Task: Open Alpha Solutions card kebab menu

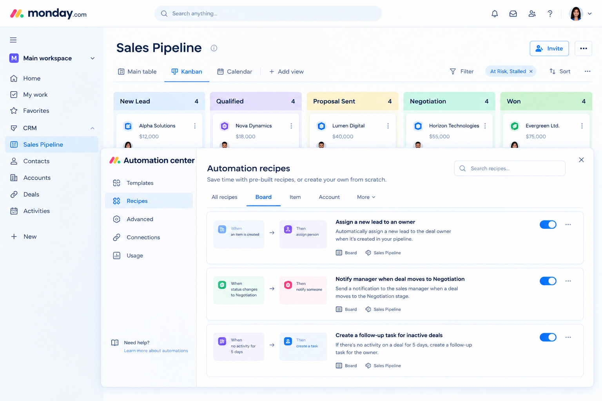Action: (195, 126)
